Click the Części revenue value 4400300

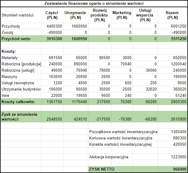point(54,26)
